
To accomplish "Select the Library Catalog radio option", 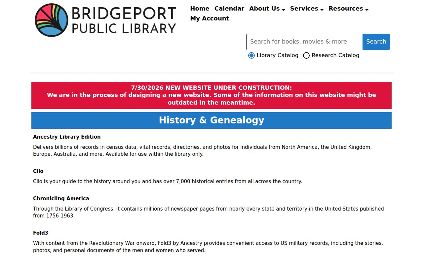I will 251,55.
